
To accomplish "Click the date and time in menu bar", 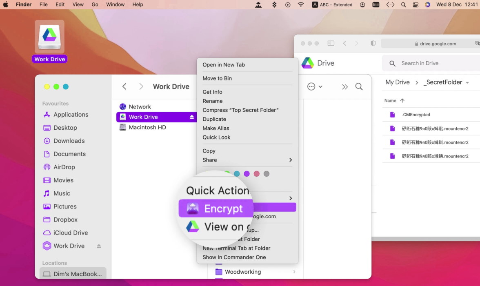I will coord(457,4).
